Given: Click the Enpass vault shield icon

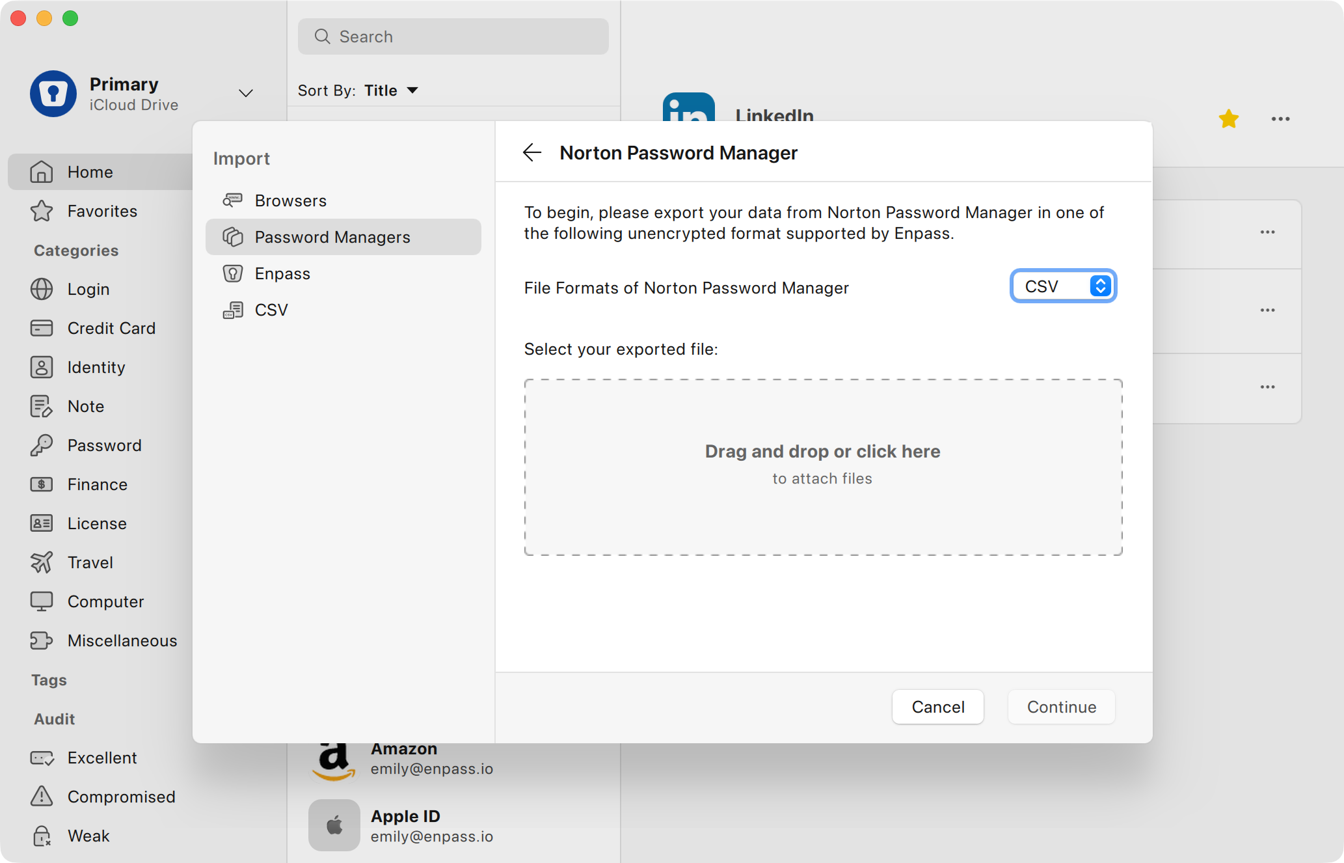Looking at the screenshot, I should point(53,94).
